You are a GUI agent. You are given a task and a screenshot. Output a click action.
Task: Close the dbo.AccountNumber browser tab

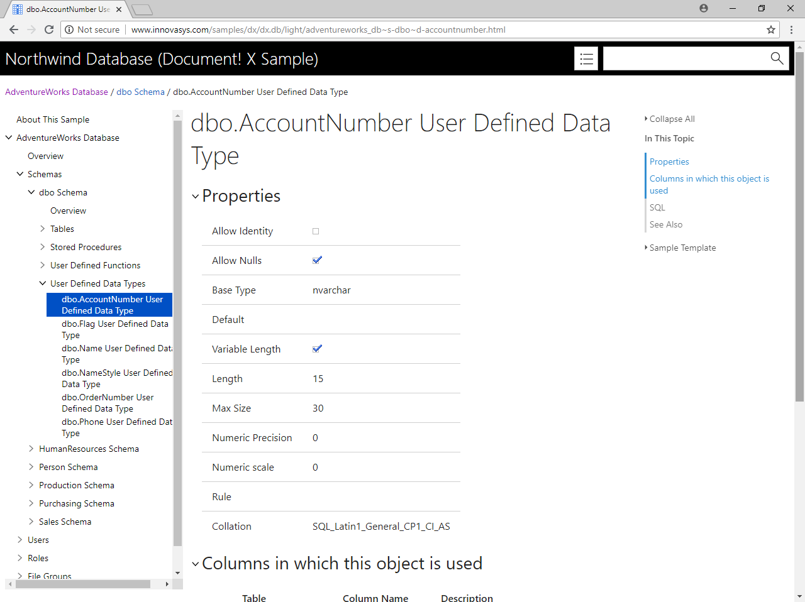point(119,9)
